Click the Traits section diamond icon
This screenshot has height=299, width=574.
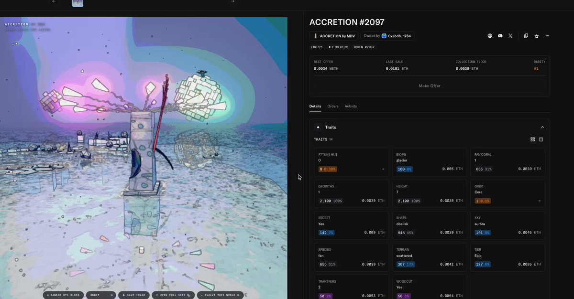coord(318,128)
